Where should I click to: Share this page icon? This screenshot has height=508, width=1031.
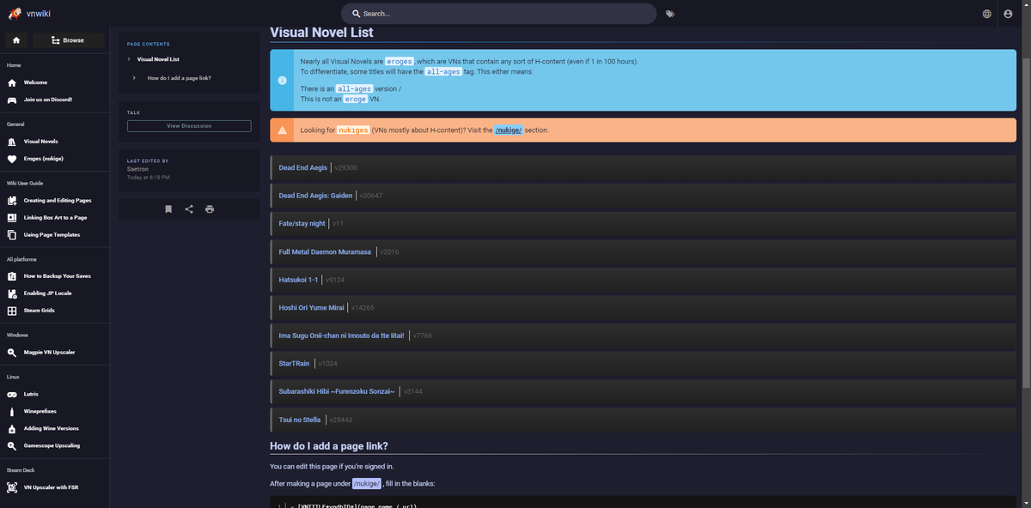tap(189, 209)
